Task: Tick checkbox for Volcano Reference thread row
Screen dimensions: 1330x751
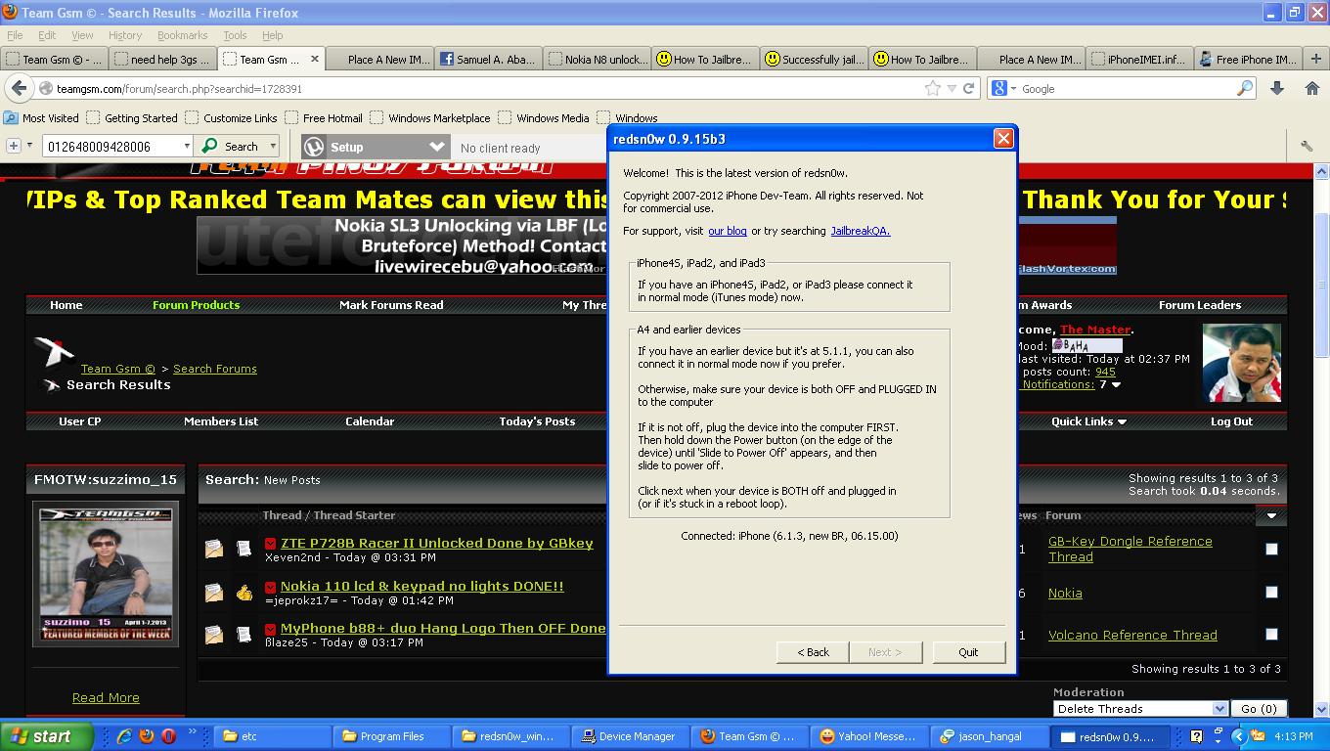Action: [1271, 634]
